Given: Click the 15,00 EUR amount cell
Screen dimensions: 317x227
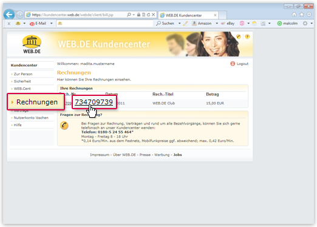Looking at the screenshot, I should click(215, 103).
